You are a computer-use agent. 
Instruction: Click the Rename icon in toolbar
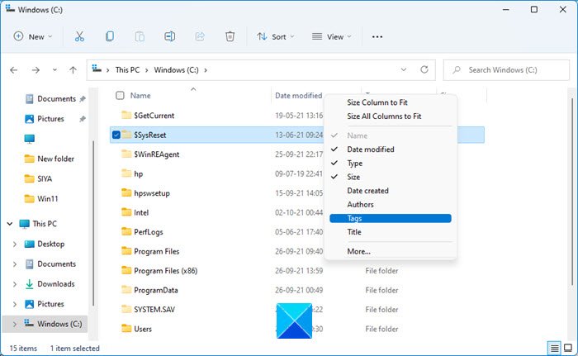pos(169,36)
